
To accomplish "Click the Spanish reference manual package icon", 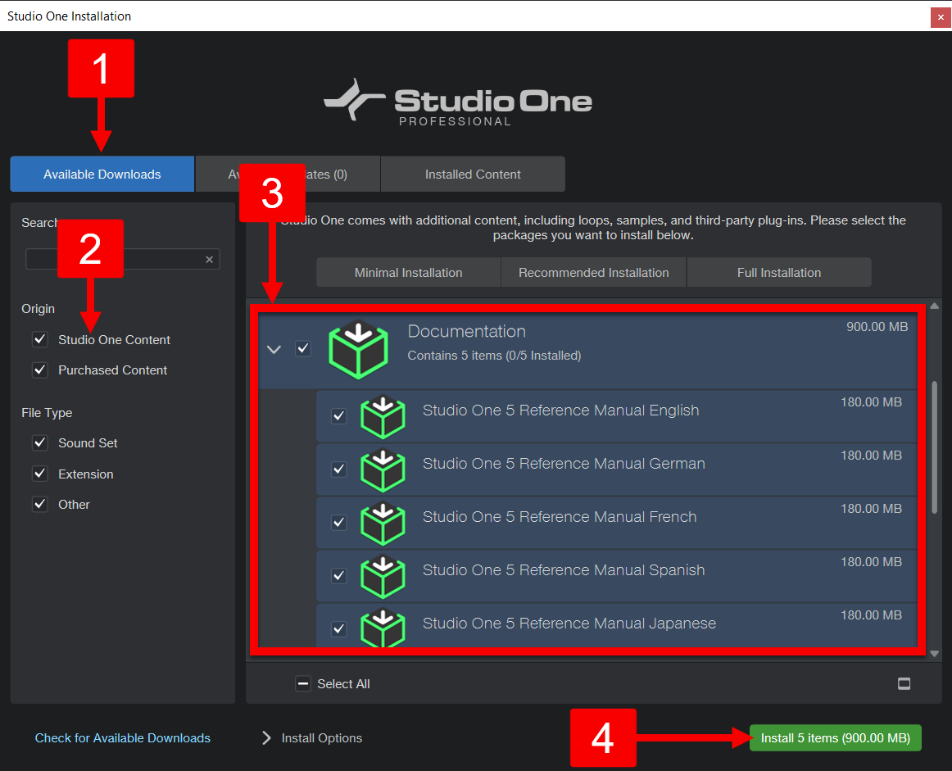I will coord(383,575).
